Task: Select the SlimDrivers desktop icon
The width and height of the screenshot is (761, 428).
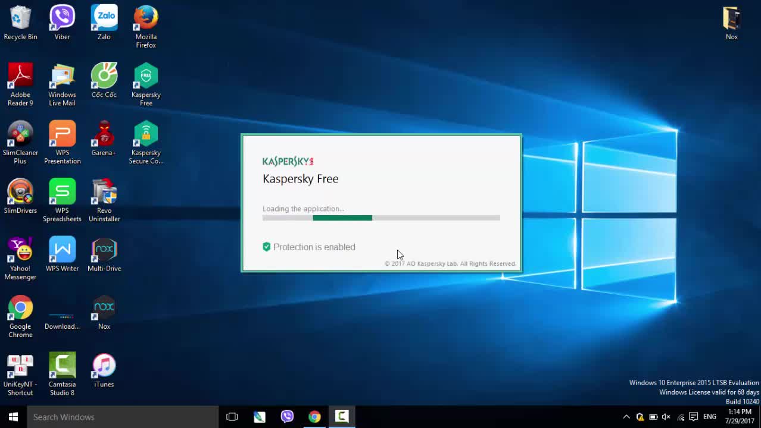Action: 20,197
